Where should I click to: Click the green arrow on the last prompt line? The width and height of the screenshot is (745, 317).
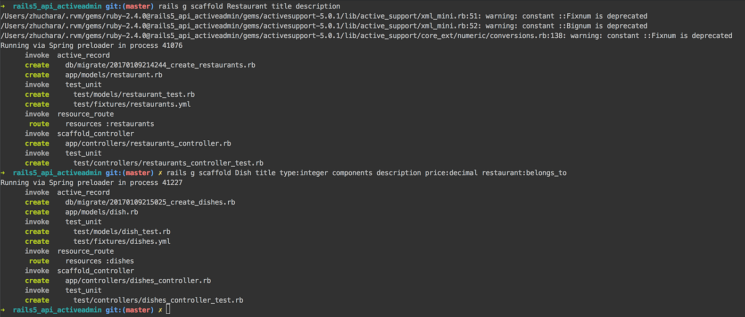pos(3,310)
